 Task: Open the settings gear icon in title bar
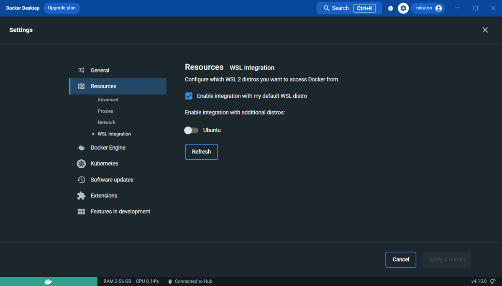[x=403, y=8]
